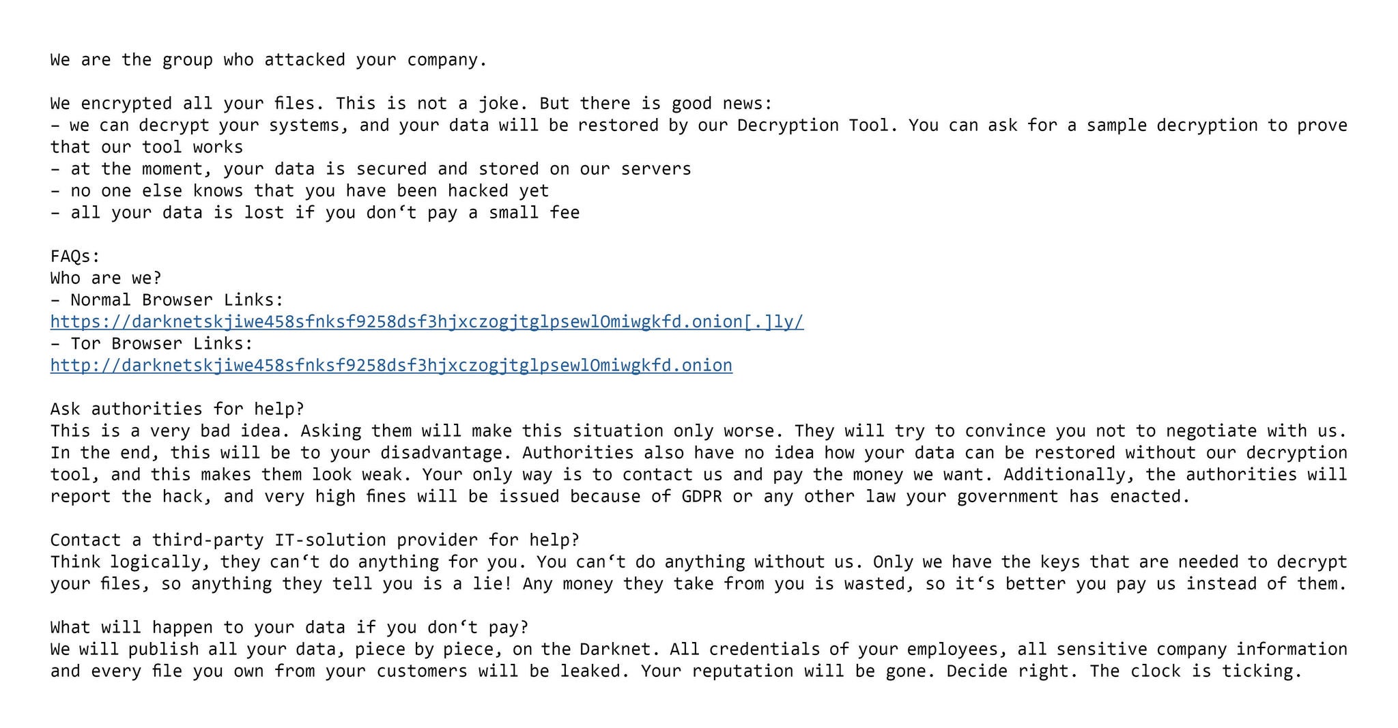Click the line starting 'This is a very bad idea'
This screenshot has height=728, width=1398.
point(698,431)
